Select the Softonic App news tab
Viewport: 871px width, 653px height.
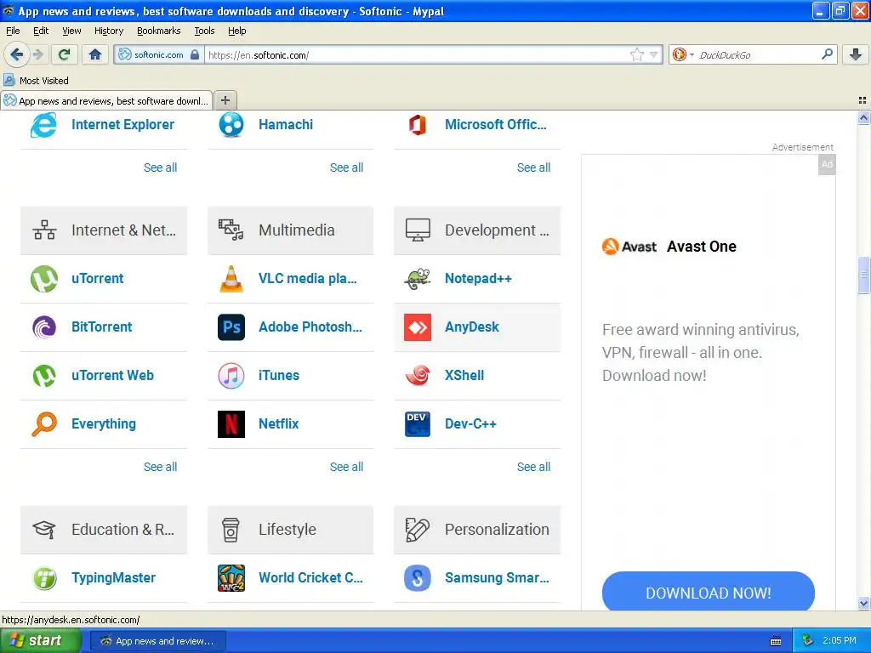[x=106, y=100]
